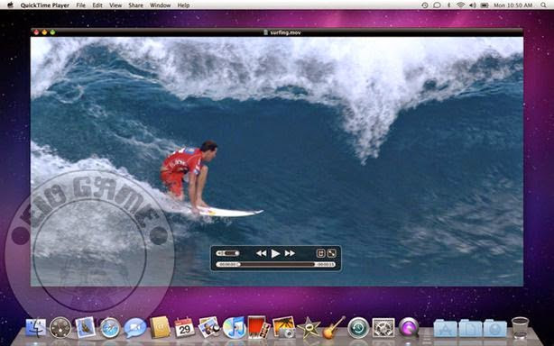The image size is (554, 346).
Task: Play the surfing.mov video
Action: click(275, 253)
